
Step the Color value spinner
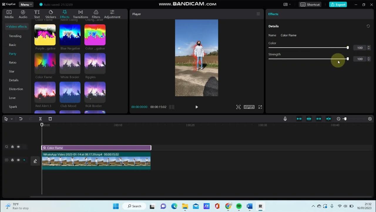coord(369,48)
